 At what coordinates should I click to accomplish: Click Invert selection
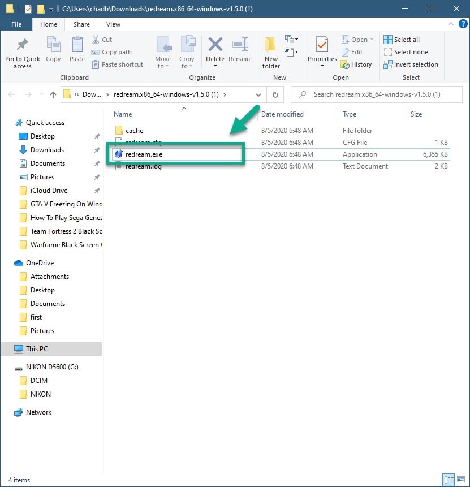click(x=411, y=64)
